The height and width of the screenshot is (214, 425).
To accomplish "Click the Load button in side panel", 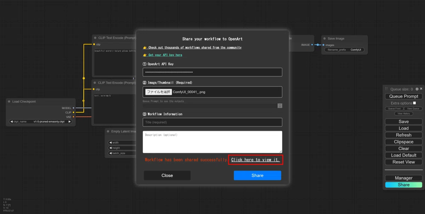I will [x=404, y=128].
